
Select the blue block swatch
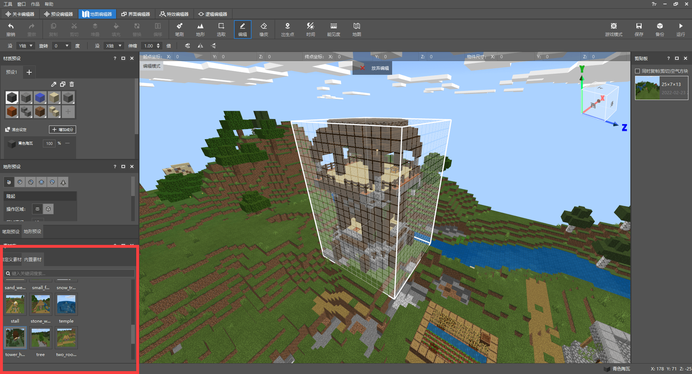(40, 97)
